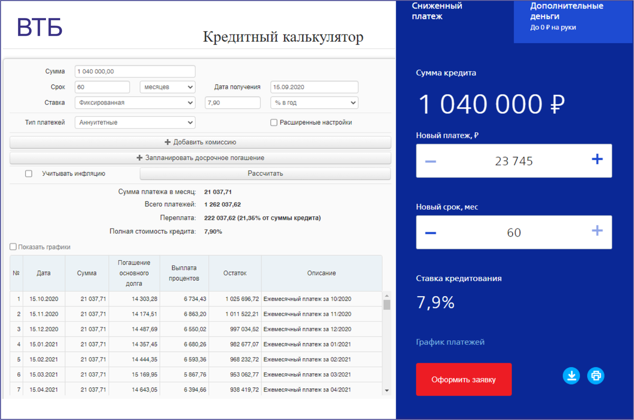Viewport: 634px width, 420px height.
Task: Open the Фиксированная rate type dropdown
Action: point(135,103)
